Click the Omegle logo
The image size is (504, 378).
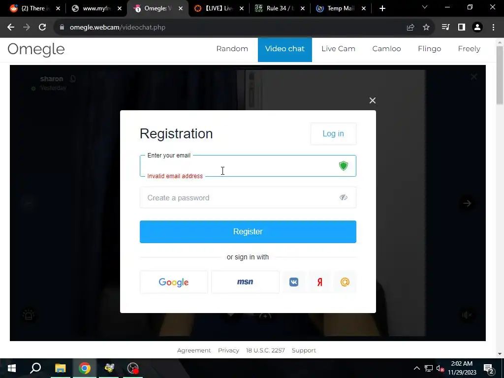coord(36,50)
